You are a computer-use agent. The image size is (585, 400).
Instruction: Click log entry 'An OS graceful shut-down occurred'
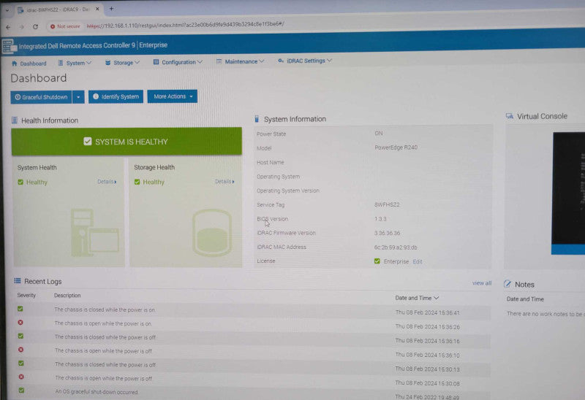click(97, 392)
